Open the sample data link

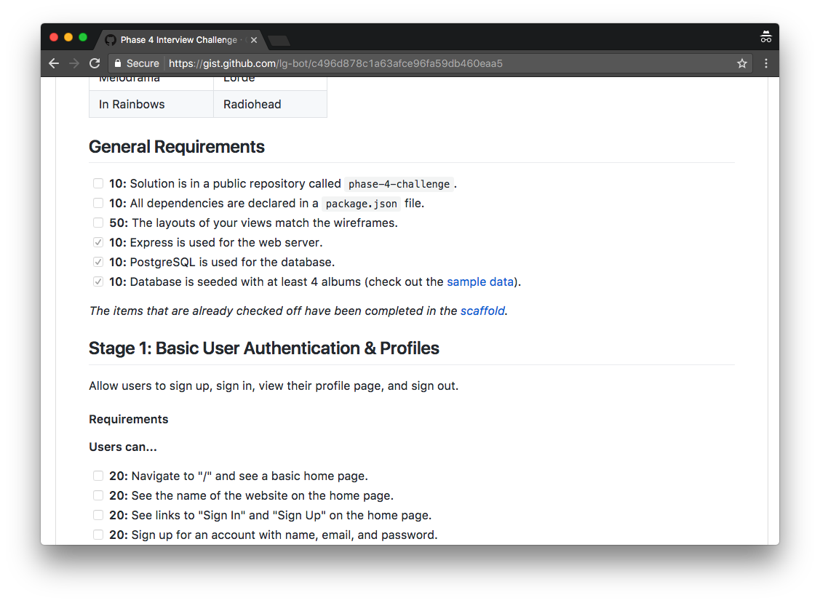480,281
